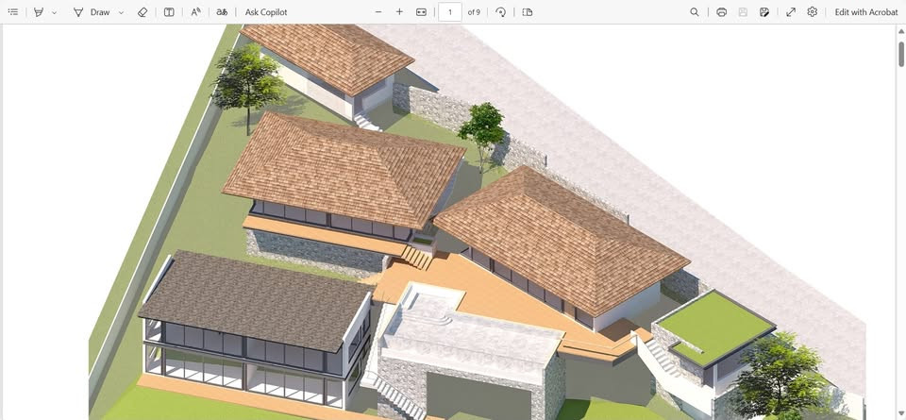Zoom in with the plus icon
The image size is (906, 420).
(x=399, y=12)
